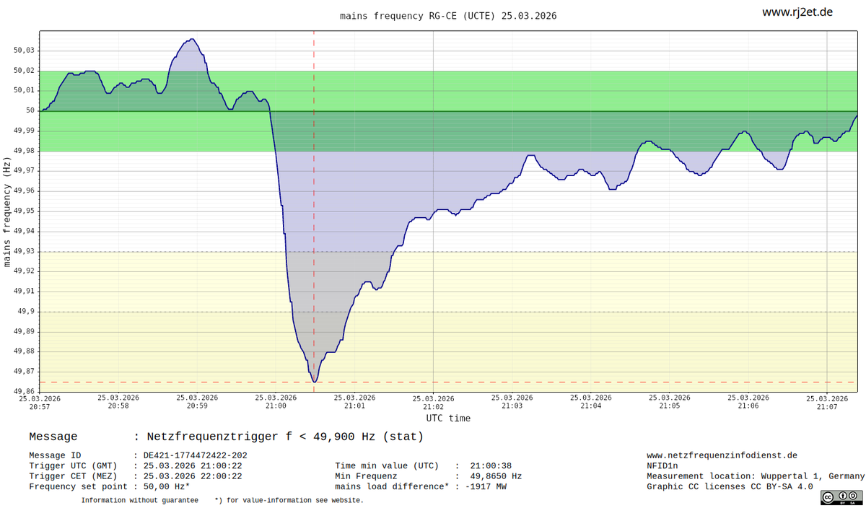Click the NFID1n label
This screenshot has width=866, height=508.
(x=662, y=465)
